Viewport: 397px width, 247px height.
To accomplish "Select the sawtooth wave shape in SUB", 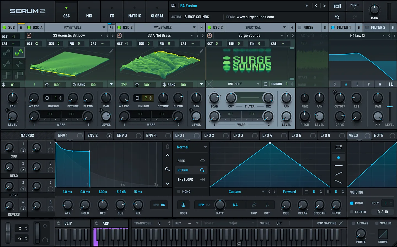I will [x=18, y=64].
